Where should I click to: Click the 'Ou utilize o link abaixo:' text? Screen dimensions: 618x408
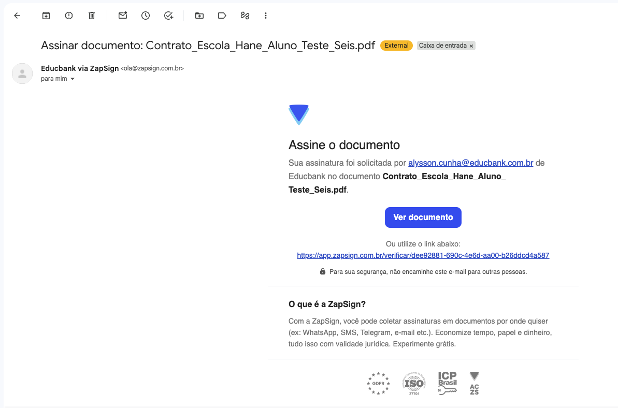coord(423,244)
